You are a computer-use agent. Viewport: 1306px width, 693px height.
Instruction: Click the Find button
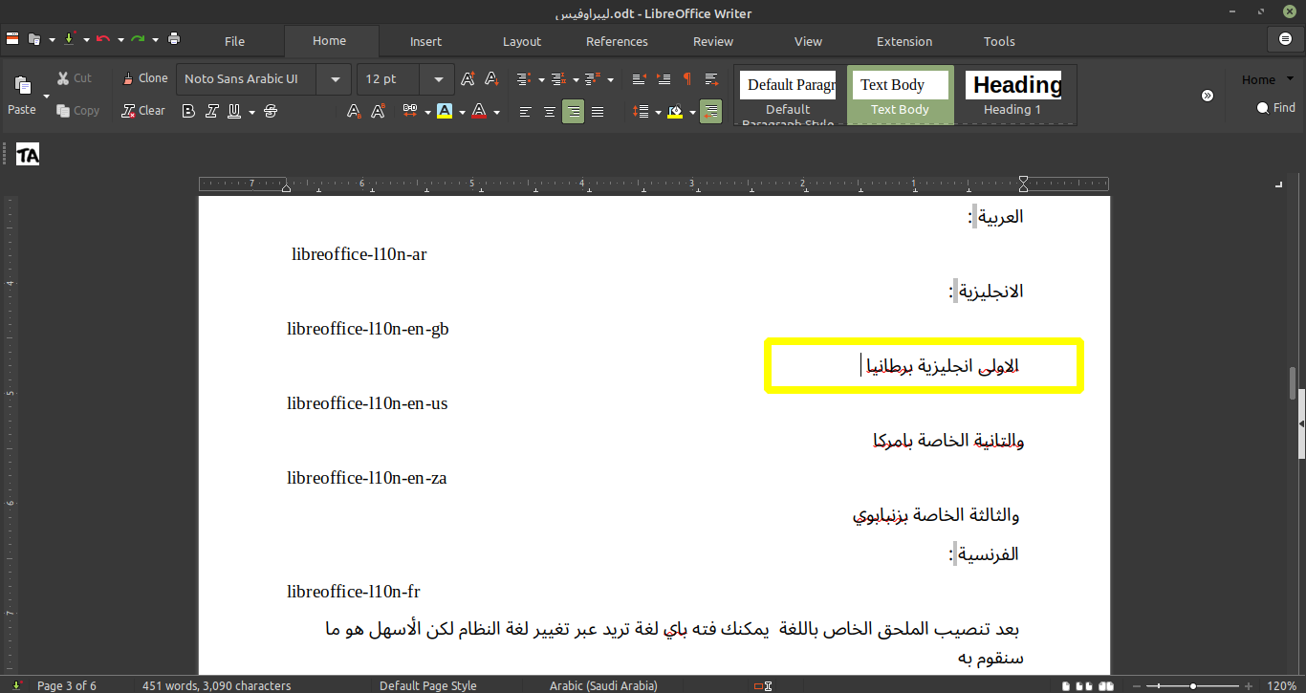[x=1276, y=108]
